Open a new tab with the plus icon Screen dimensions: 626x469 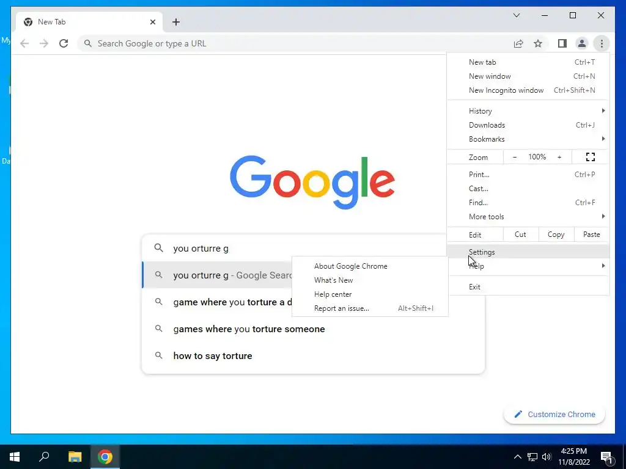(176, 22)
